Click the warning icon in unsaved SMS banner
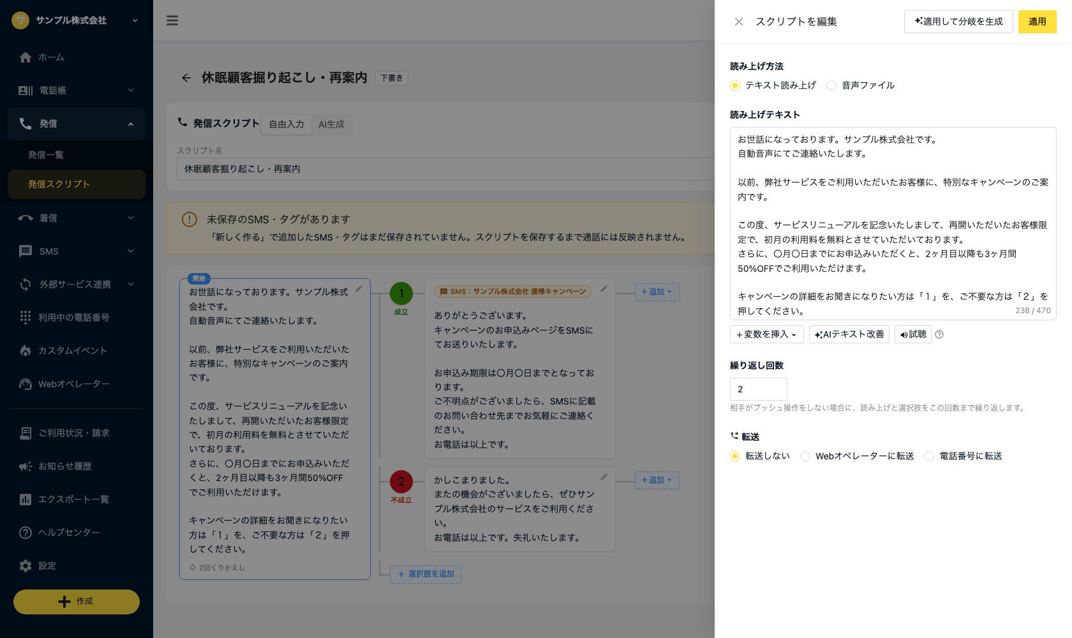 pos(190,219)
